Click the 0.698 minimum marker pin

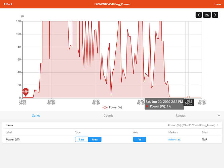click(26, 92)
